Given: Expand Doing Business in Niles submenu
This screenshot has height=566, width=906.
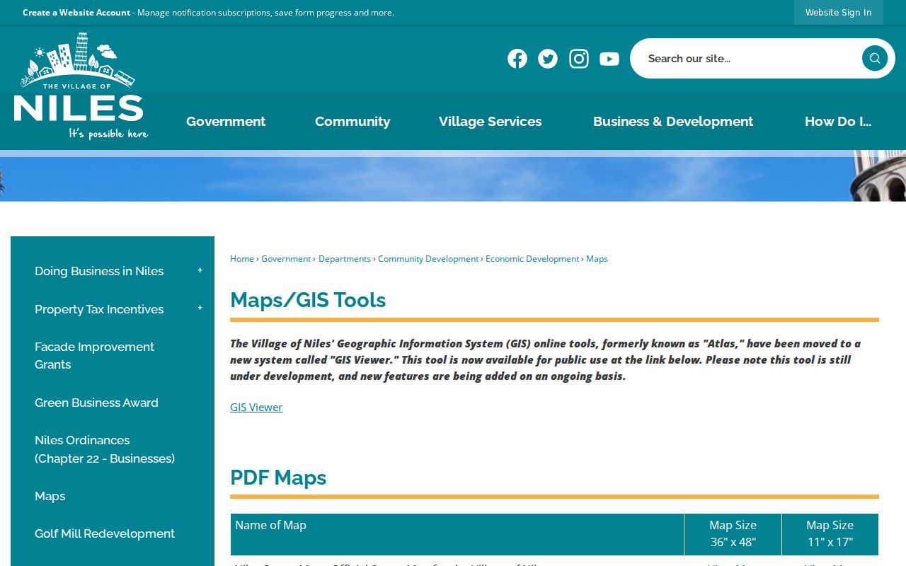Looking at the screenshot, I should (x=200, y=271).
